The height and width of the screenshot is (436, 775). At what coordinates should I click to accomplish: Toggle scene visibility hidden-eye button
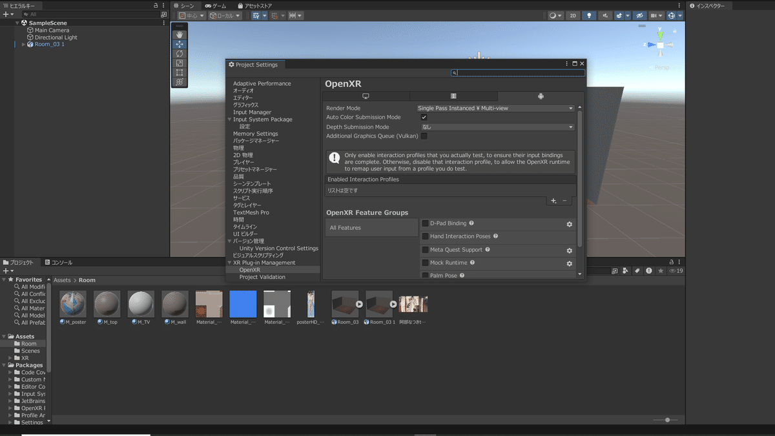click(x=639, y=16)
